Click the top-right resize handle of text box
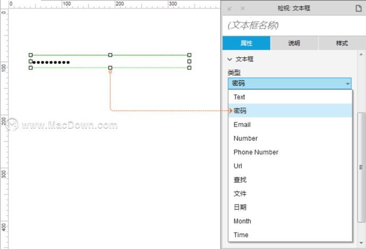366x249 pixels. coord(189,55)
